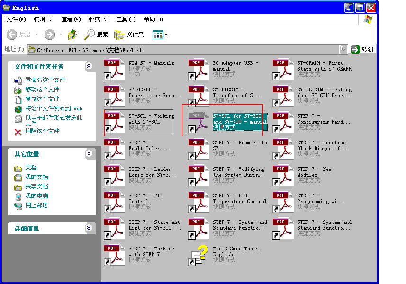Select S7-GRAPH - First Steps PDF icon
Screen dimensions: 406x284
pos(283,69)
